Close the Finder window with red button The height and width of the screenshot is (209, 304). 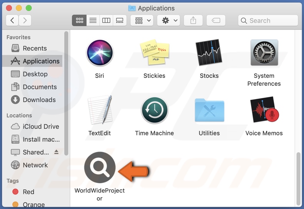[x=9, y=8]
